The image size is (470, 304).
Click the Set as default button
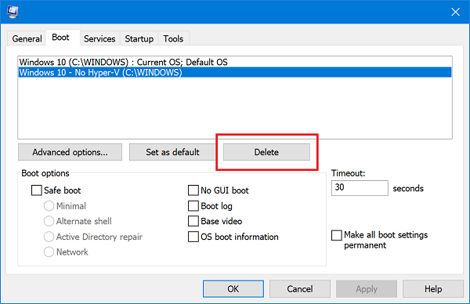click(172, 152)
